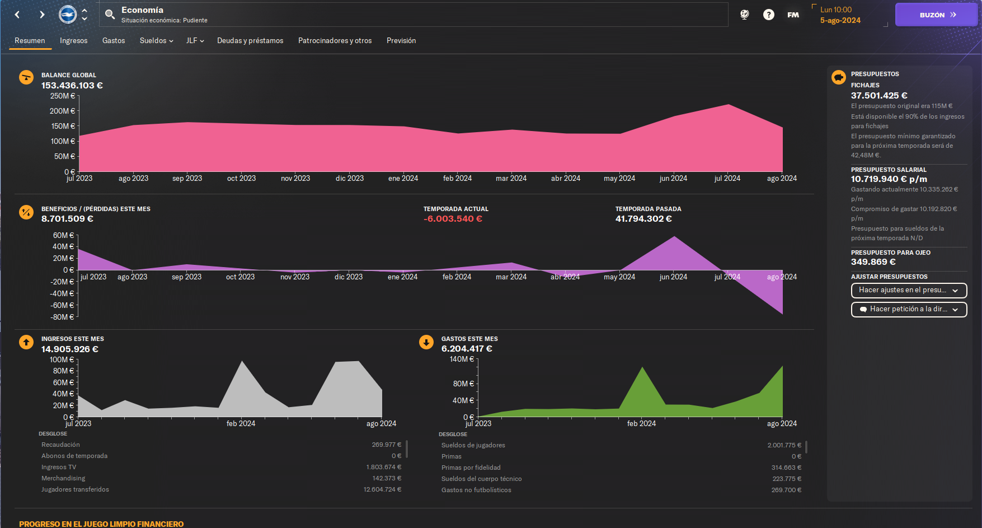Click the Temporada Pasada value 41.794.302 €

[643, 219]
